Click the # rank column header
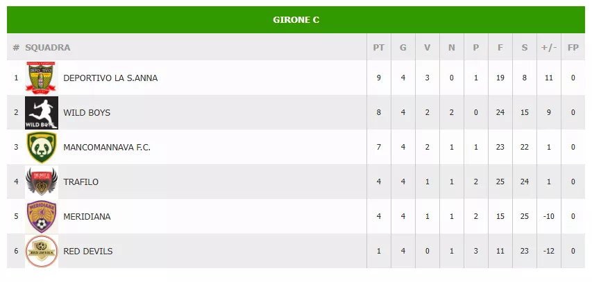Screen dimensions: 592x282 pyautogui.click(x=16, y=48)
